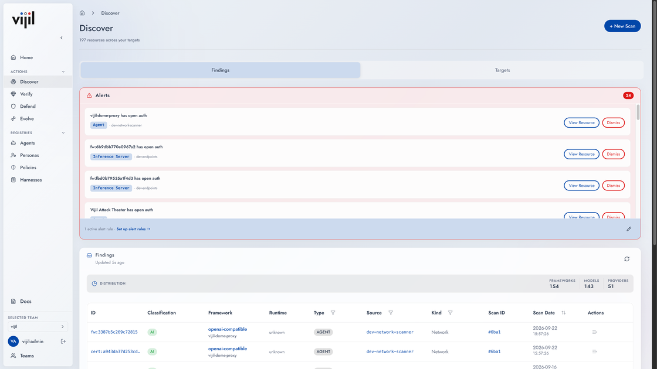Click the Classification column header

161,313
